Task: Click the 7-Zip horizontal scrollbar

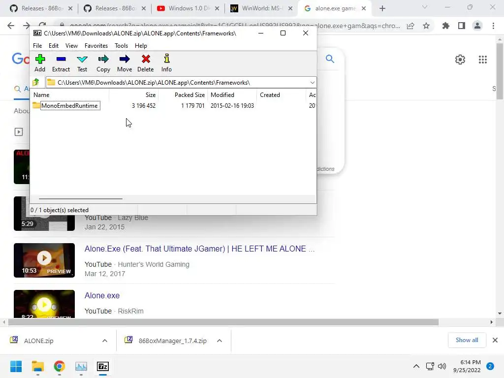Action: tap(80, 199)
